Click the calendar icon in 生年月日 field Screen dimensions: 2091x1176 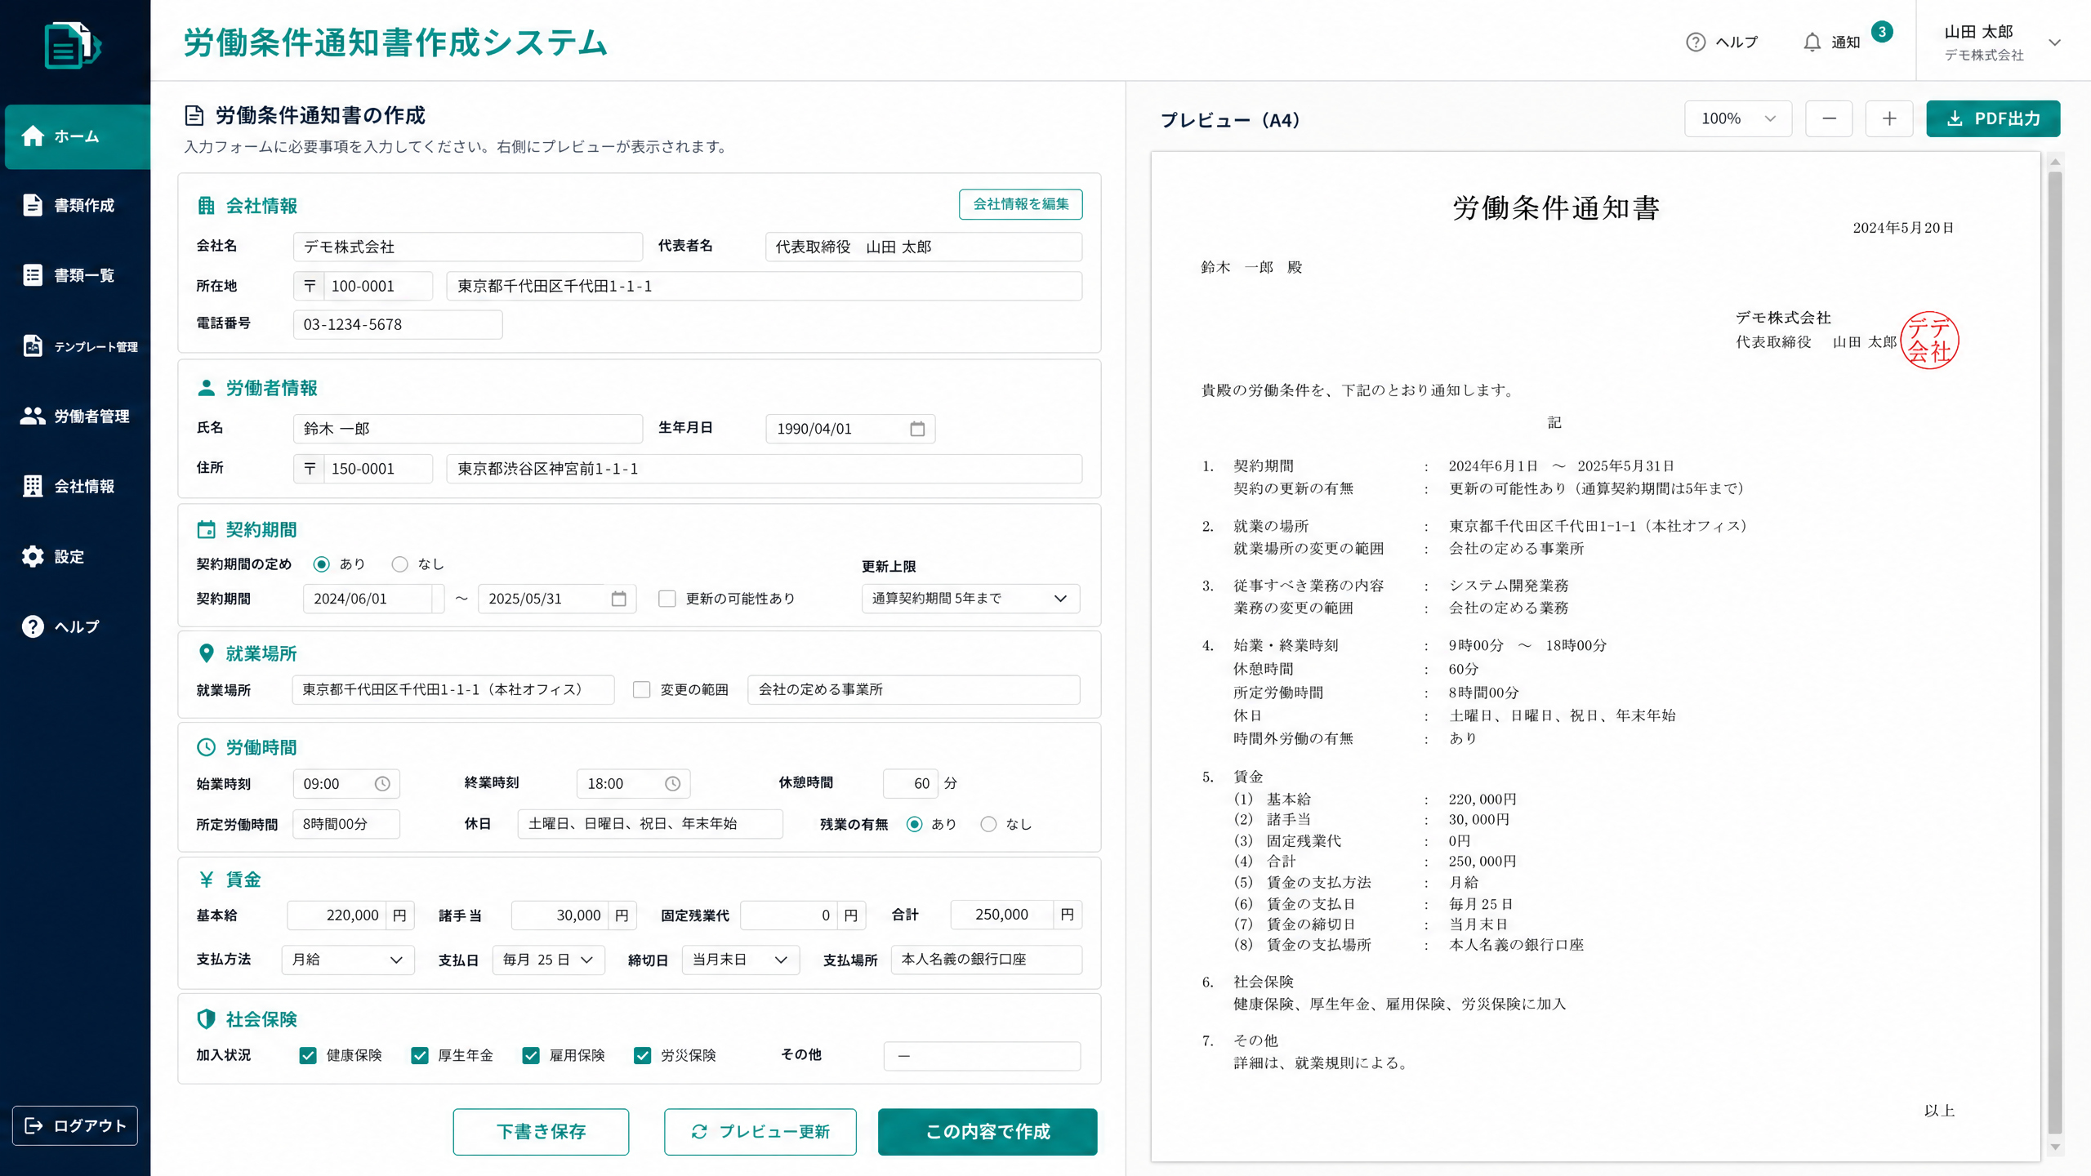click(x=917, y=429)
